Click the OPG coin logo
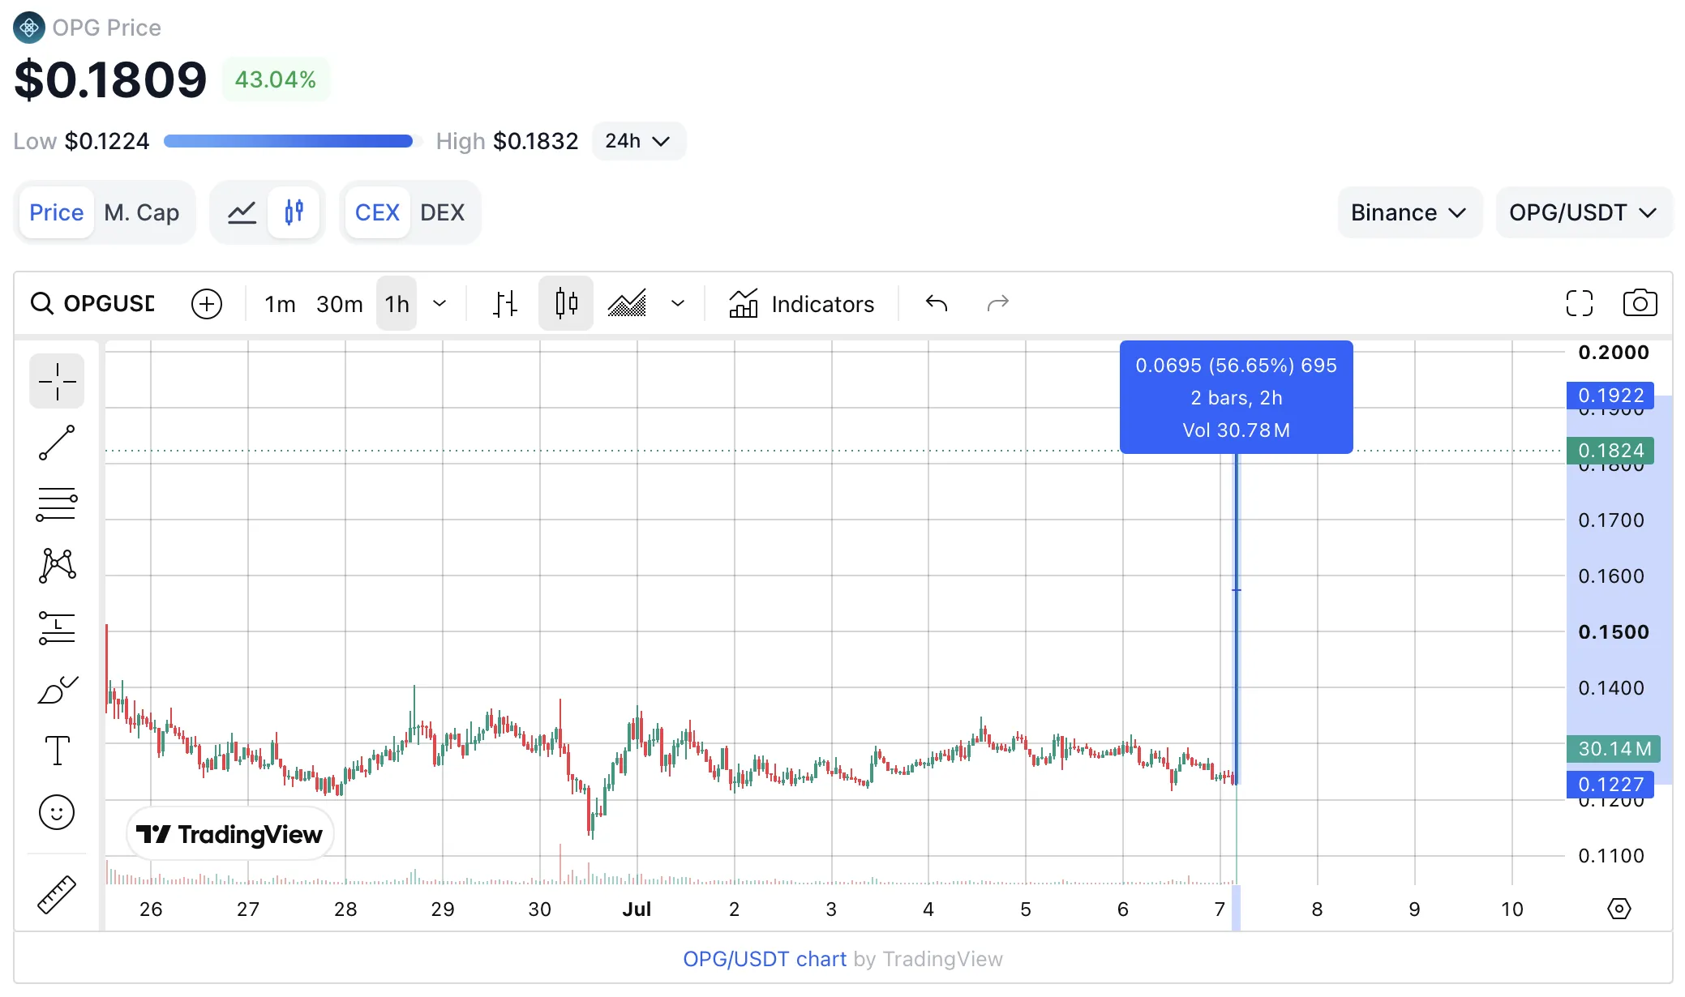Viewport: 1685px width, 997px height. 29,28
